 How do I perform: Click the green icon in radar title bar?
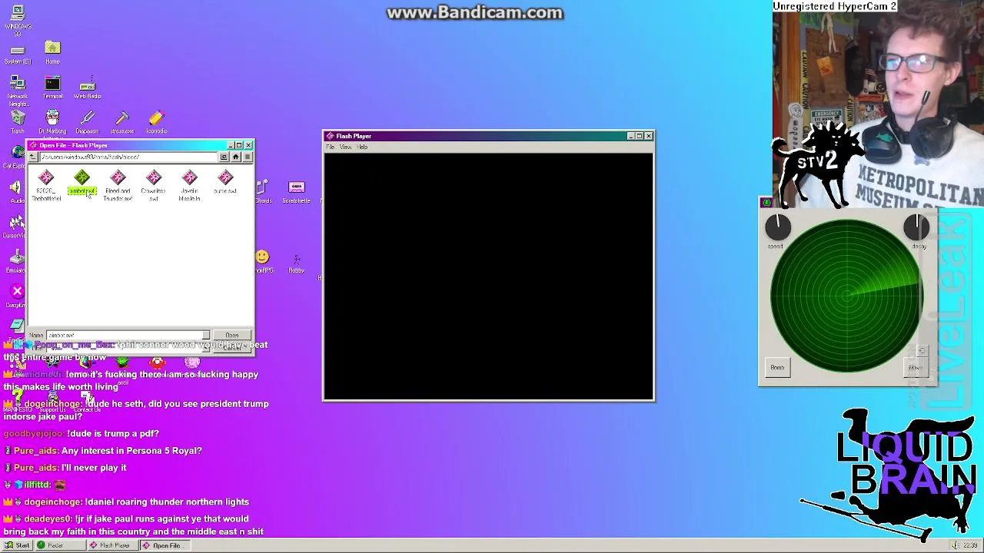click(x=766, y=203)
